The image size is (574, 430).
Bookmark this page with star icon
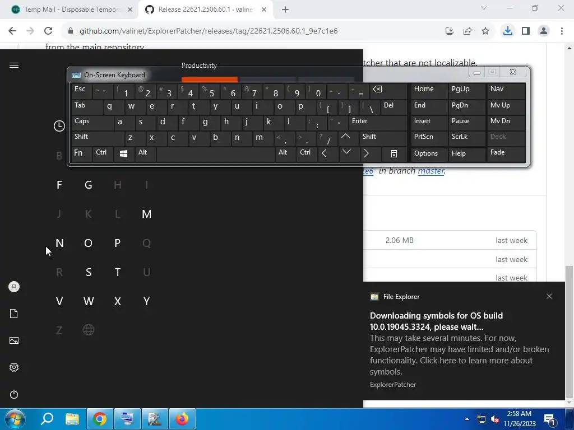point(485,31)
